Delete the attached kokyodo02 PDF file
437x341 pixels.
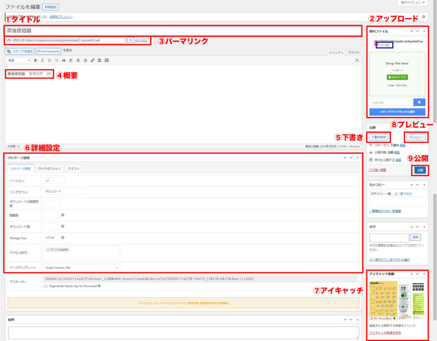pos(375,43)
